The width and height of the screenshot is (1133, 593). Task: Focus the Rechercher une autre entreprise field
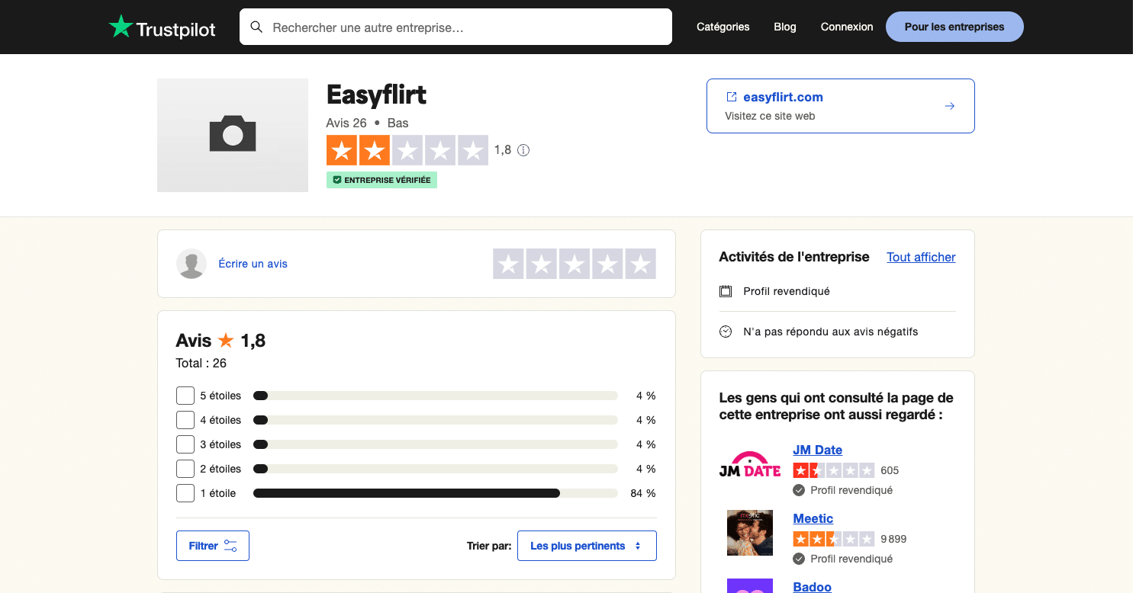[x=455, y=27]
